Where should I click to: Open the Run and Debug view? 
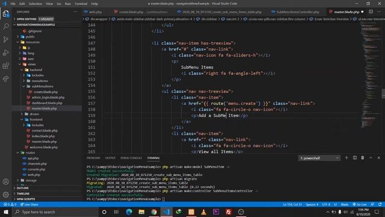pyautogui.click(x=5, y=52)
